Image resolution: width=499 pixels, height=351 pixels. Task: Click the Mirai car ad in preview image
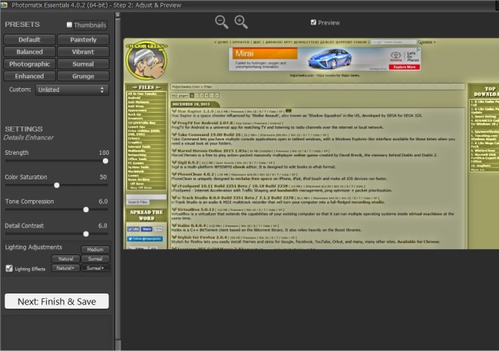pyautogui.click(x=325, y=59)
